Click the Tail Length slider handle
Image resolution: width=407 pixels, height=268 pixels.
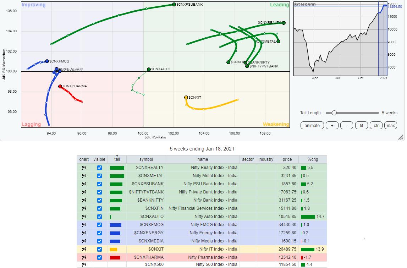(334, 113)
